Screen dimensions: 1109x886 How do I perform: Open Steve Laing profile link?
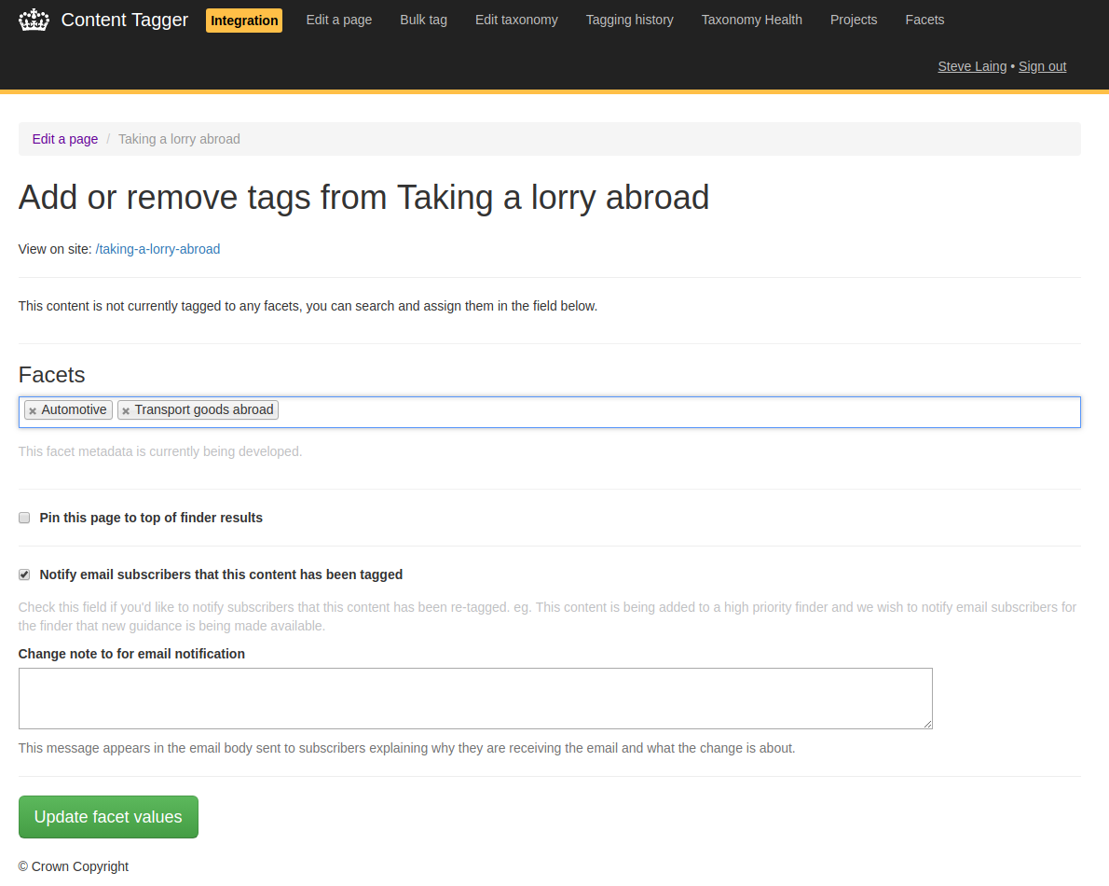(x=972, y=66)
